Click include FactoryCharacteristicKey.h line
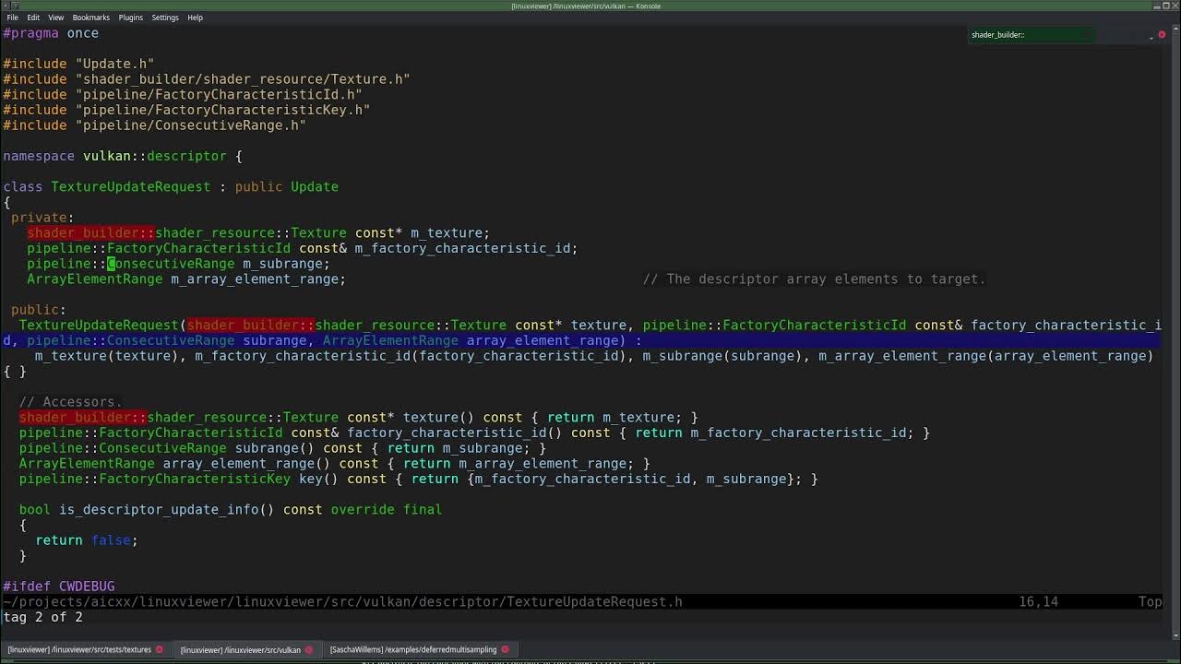The width and height of the screenshot is (1181, 664). point(186,110)
